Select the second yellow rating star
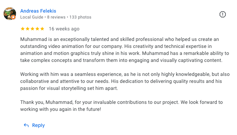 [28, 29]
